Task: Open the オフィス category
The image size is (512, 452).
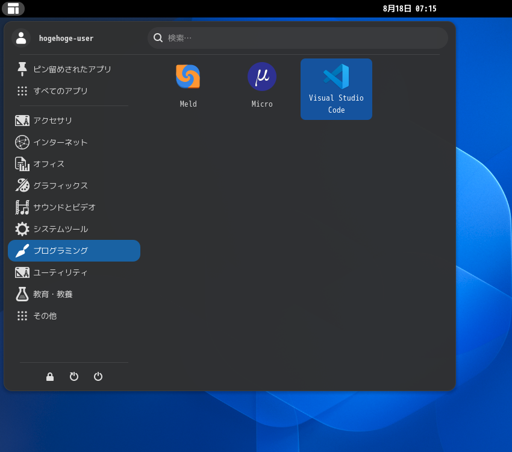Action: pyautogui.click(x=74, y=164)
